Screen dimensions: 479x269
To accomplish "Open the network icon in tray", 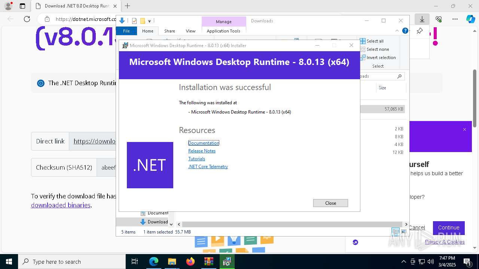I will point(422,262).
